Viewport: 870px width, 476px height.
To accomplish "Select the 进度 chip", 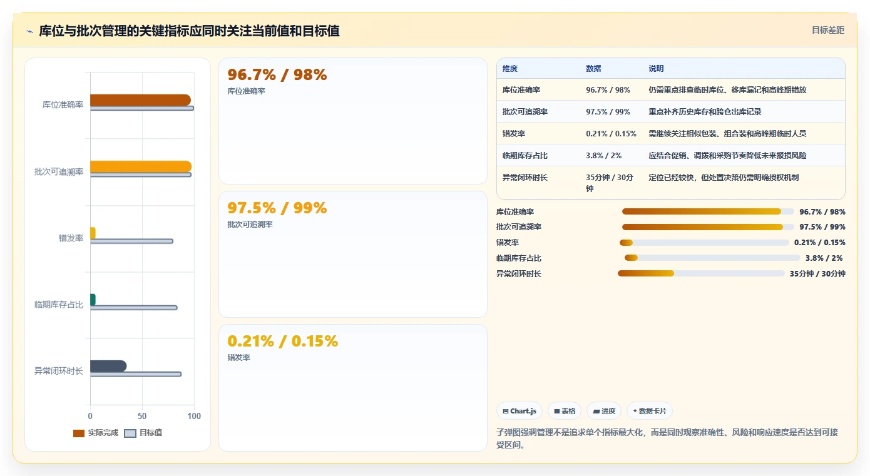I will (604, 411).
